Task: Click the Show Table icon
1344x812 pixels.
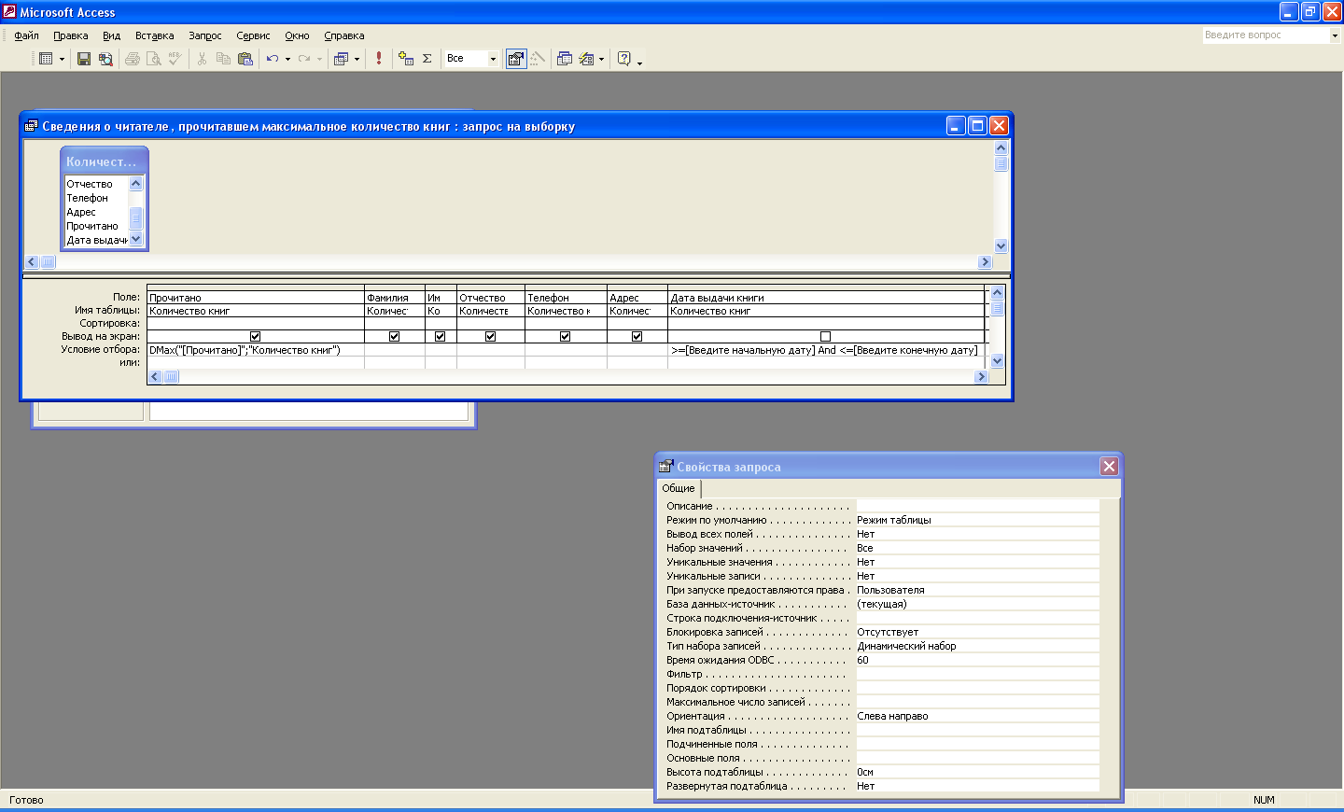Action: pos(406,59)
